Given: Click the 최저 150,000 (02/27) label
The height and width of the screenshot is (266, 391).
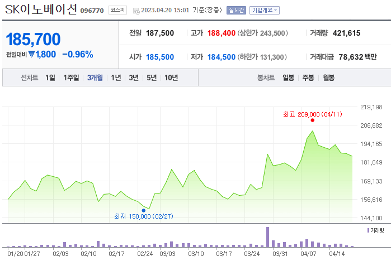Looking at the screenshot, I should (x=144, y=216).
